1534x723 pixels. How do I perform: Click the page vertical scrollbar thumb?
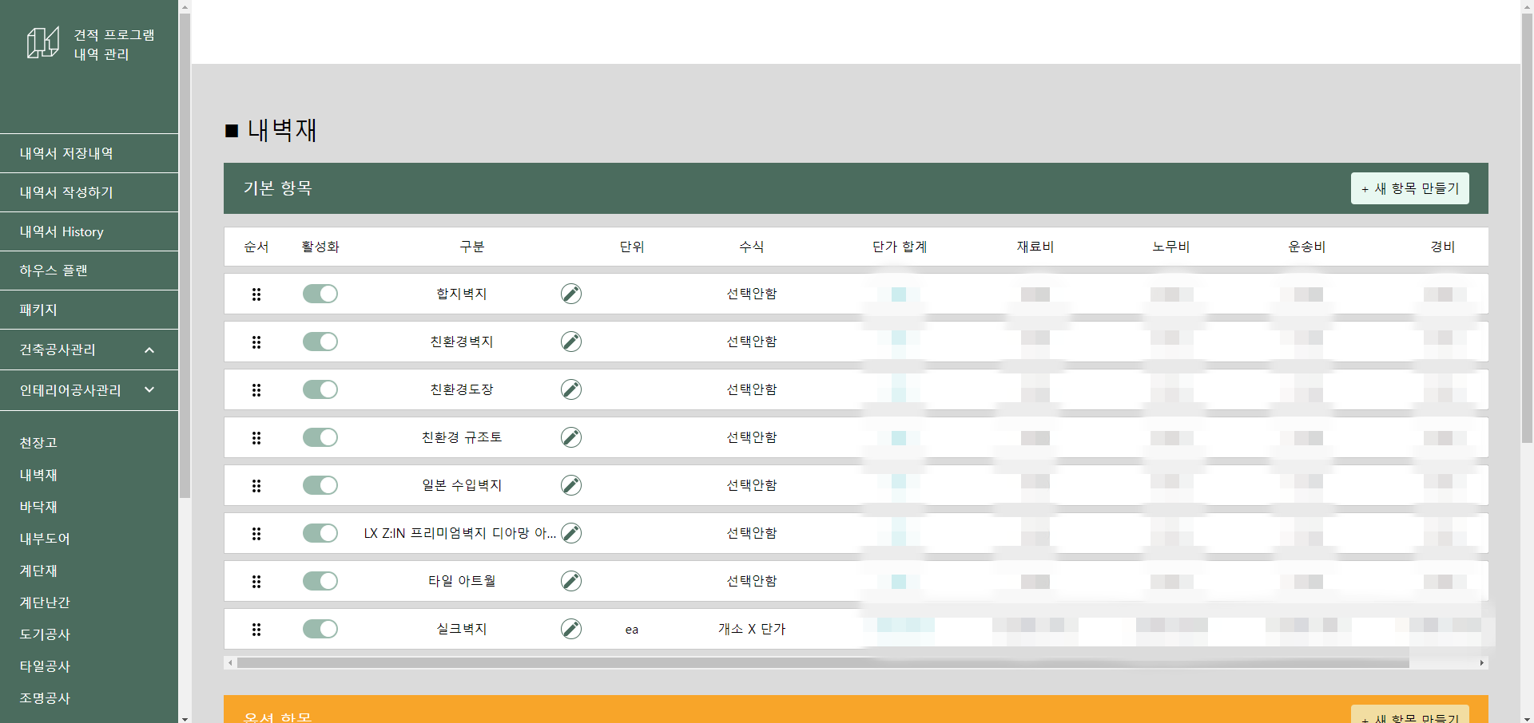1527,227
